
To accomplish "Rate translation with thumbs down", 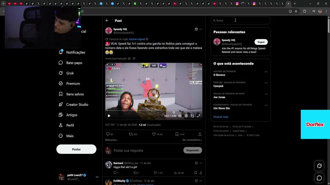I will coord(134,59).
